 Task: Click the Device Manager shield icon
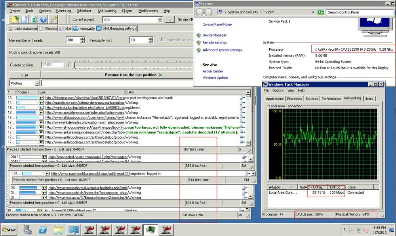pyautogui.click(x=198, y=35)
